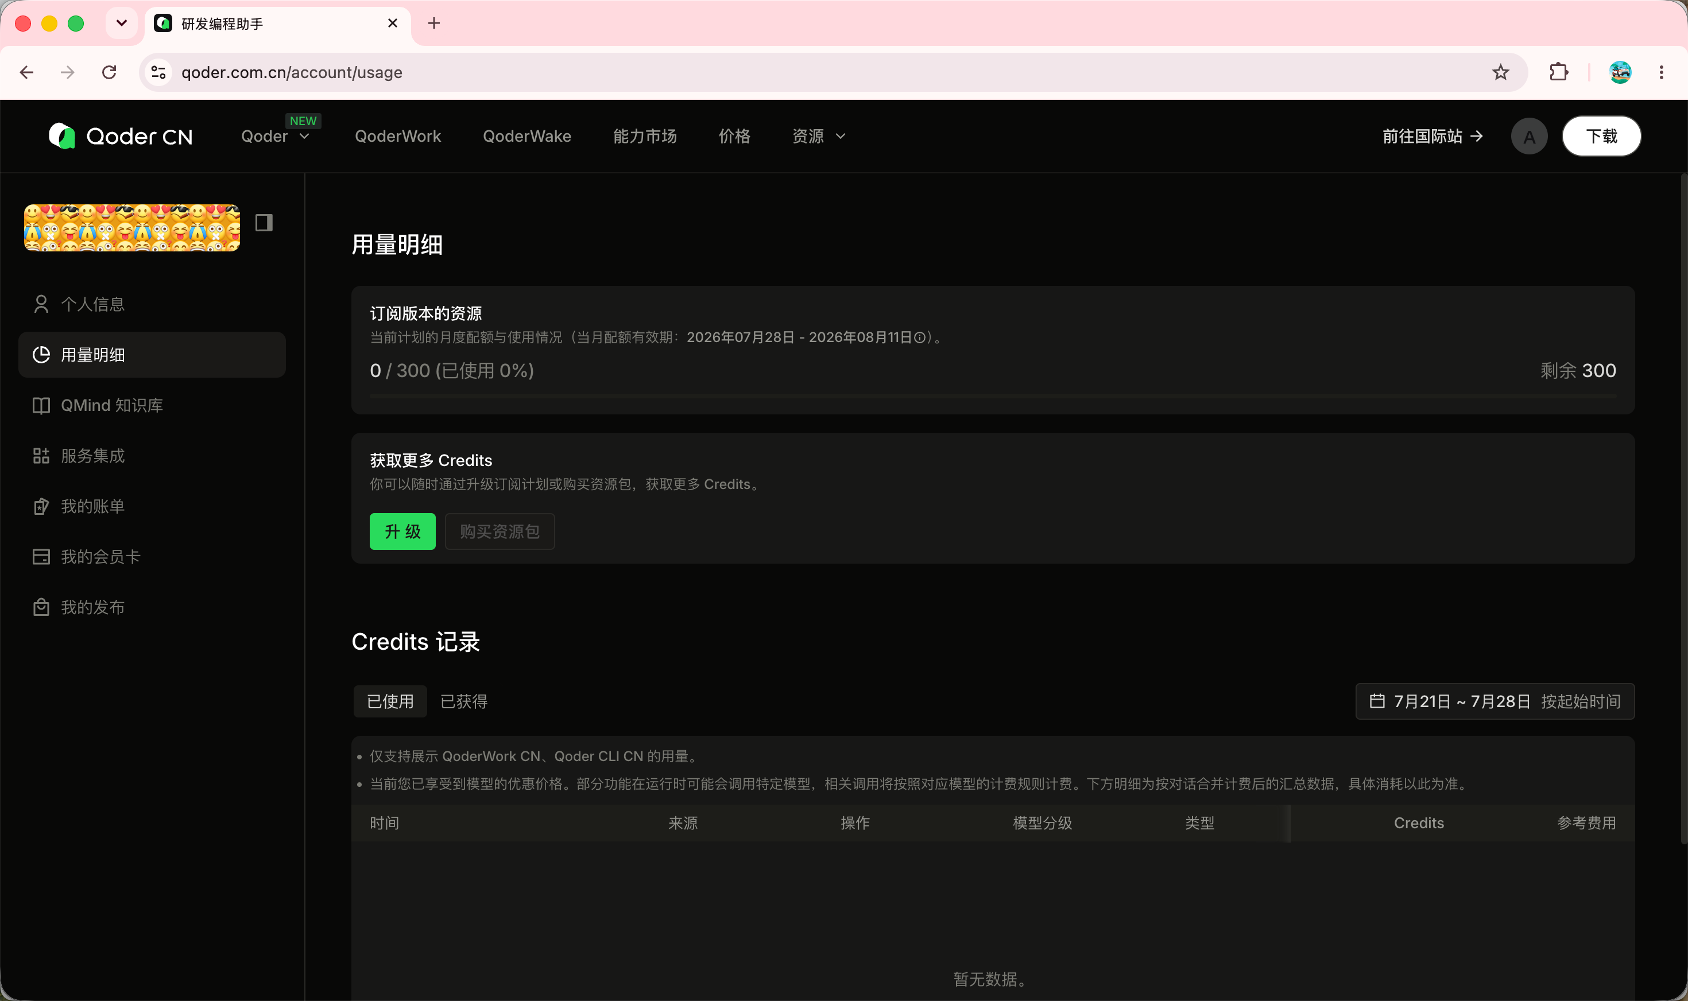
Task: Click the calendar icon in date range picker
Action: tap(1377, 701)
